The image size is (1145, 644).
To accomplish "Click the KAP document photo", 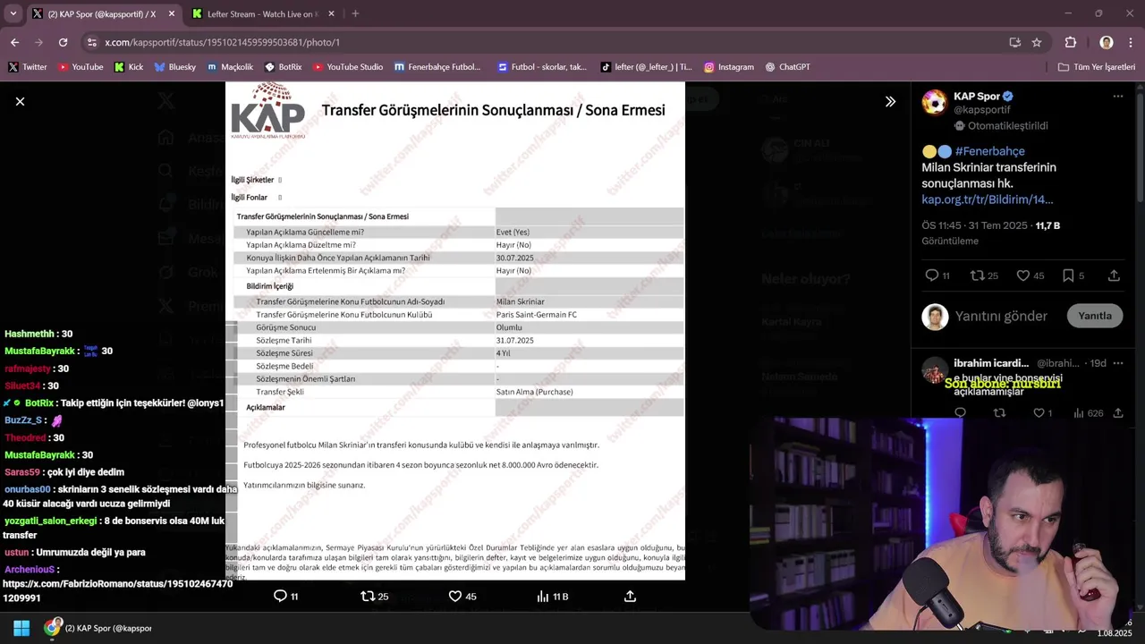I will pos(455,331).
